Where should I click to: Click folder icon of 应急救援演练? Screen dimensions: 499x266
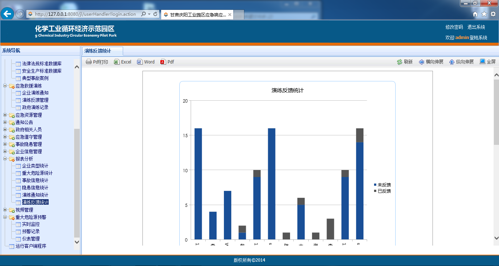pos(12,86)
